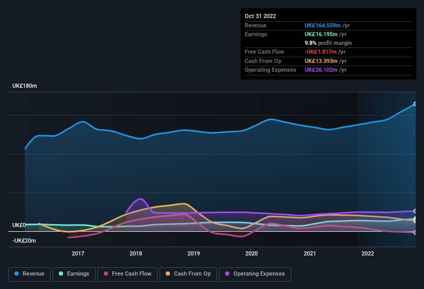
Task: Click the Oct 31 2022 tooltip date header
Action: (260, 16)
